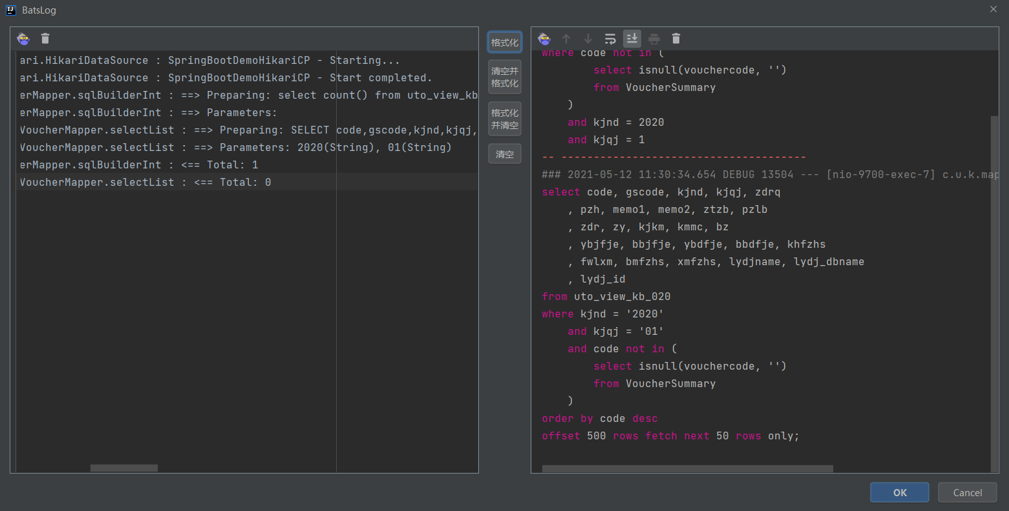Clear the log output using the trash icon
Image resolution: width=1009 pixels, height=511 pixels.
45,38
